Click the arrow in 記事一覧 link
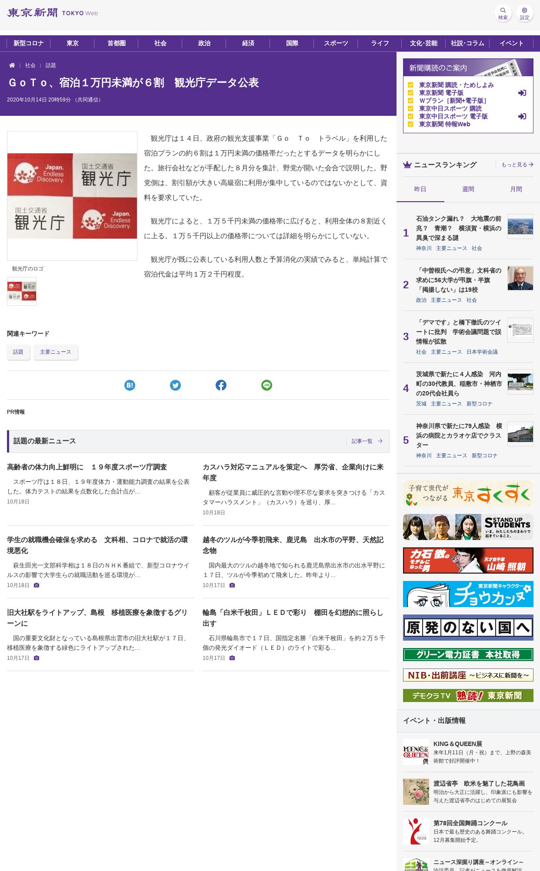Viewport: 540px width, 871px height. pos(380,441)
